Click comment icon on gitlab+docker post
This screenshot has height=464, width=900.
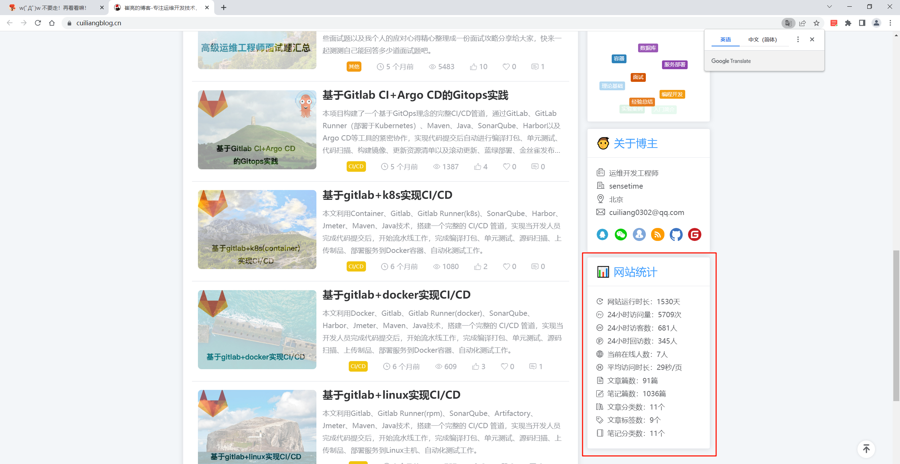[533, 366]
